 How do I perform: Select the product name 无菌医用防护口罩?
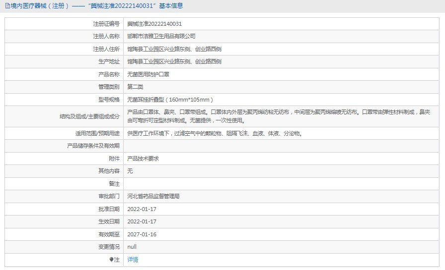point(149,74)
